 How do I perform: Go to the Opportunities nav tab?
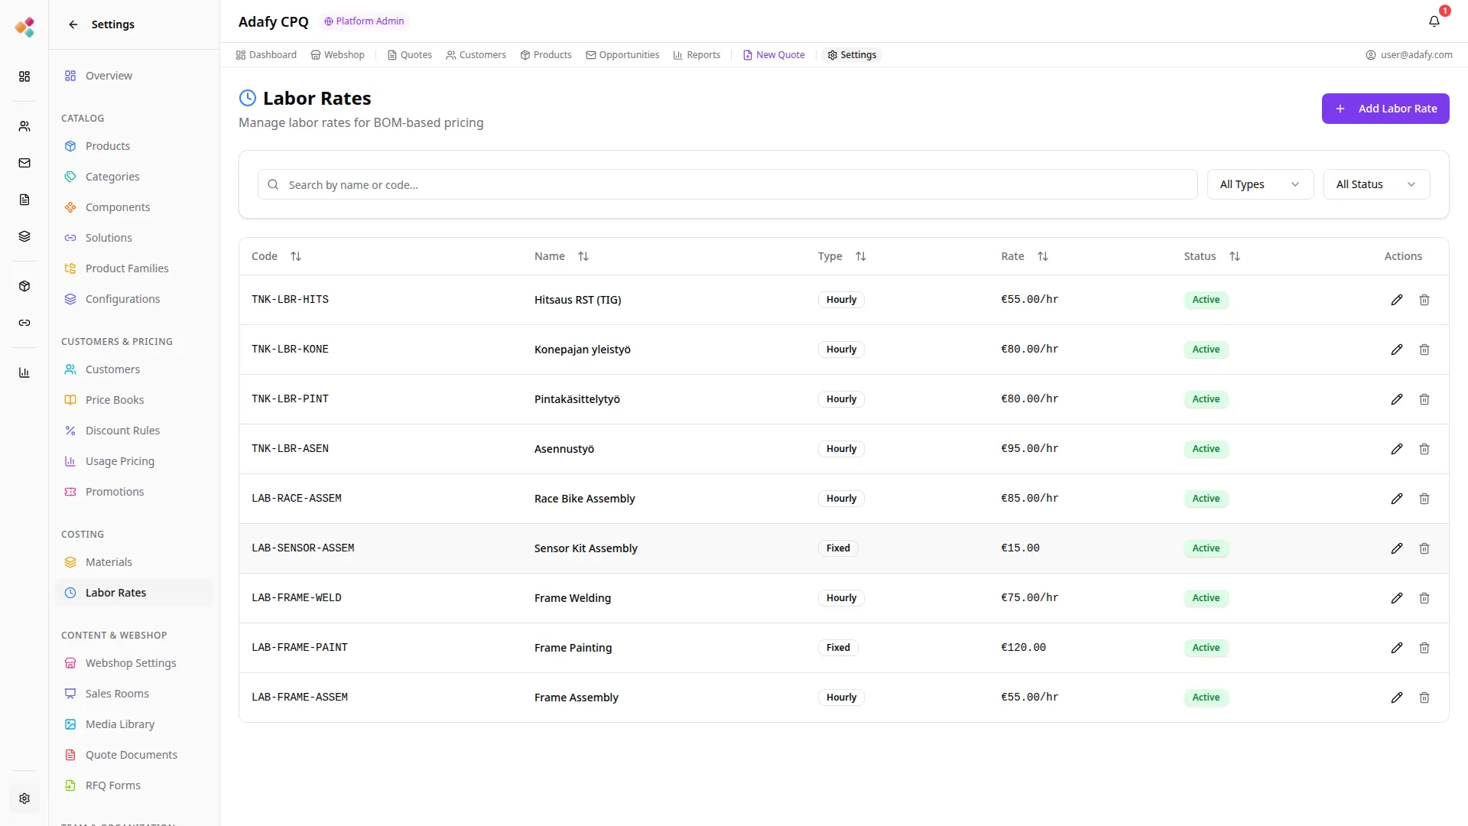pos(622,55)
